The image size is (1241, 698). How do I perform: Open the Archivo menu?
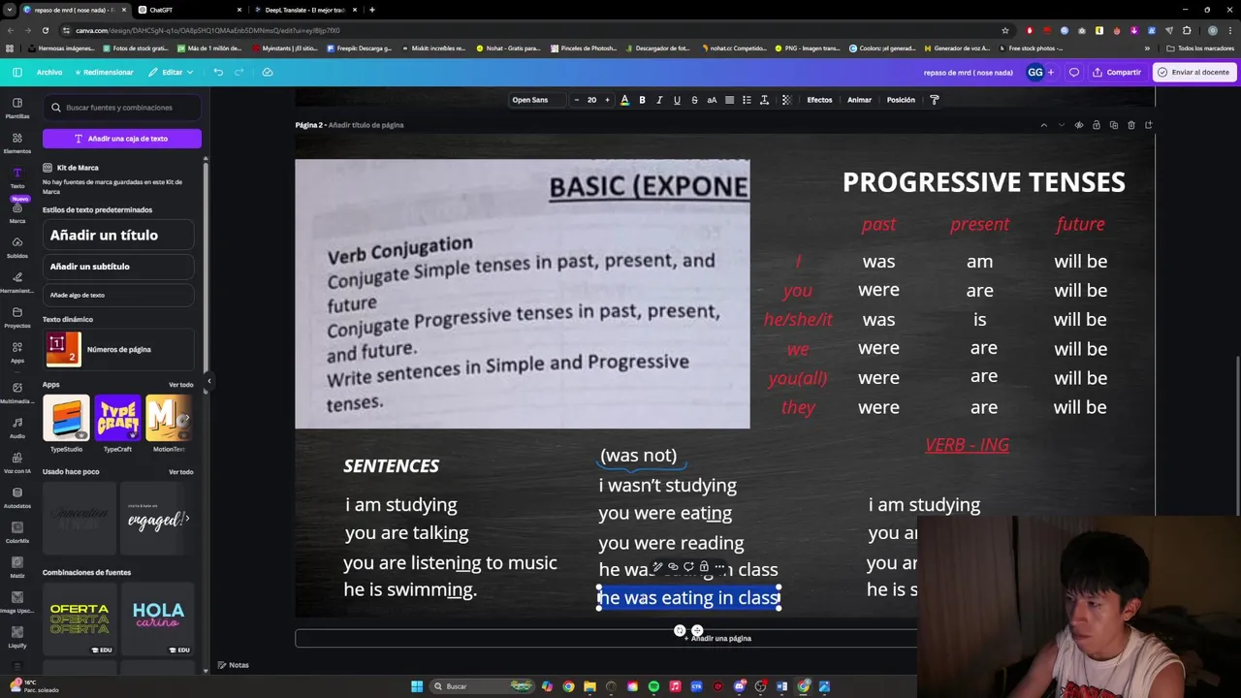coord(49,72)
